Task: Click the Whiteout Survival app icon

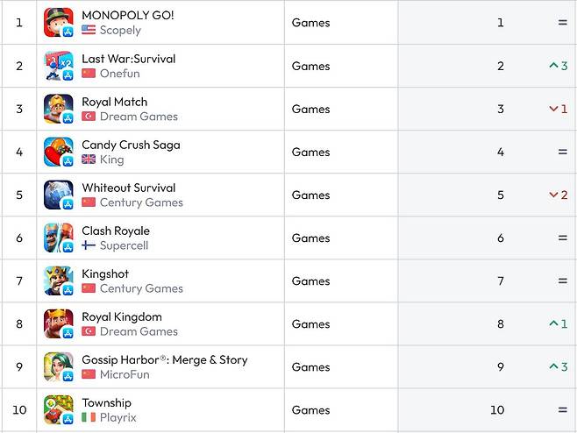Action: (59, 195)
